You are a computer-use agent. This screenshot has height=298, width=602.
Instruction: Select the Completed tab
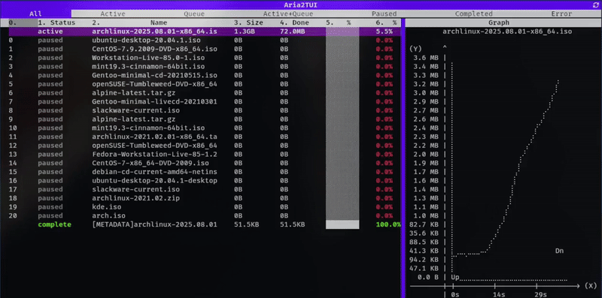coord(474,14)
